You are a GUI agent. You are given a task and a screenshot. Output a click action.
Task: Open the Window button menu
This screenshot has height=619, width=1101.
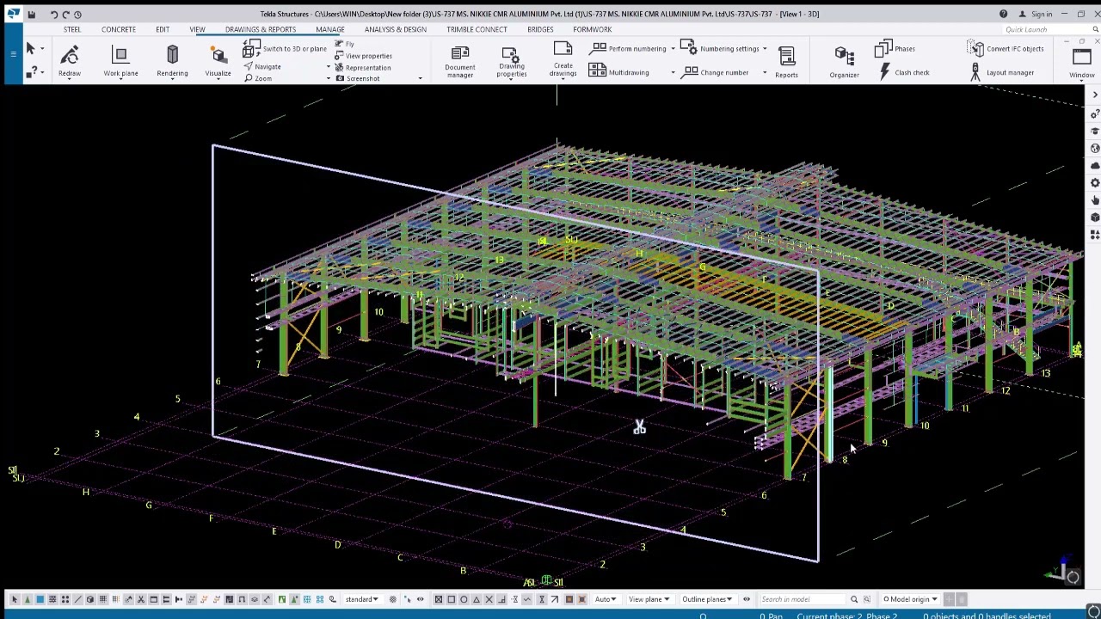click(x=1081, y=62)
